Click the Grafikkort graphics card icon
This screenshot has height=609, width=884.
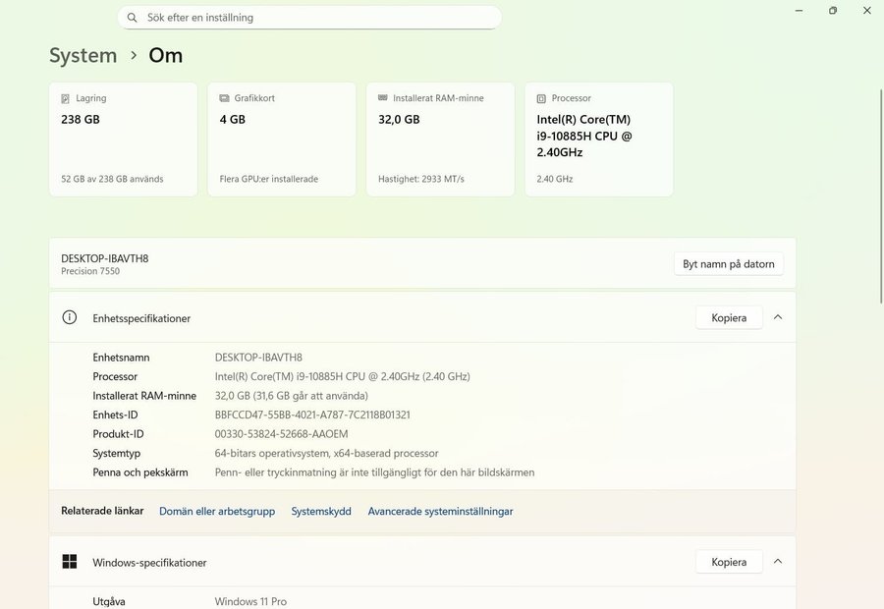click(224, 98)
